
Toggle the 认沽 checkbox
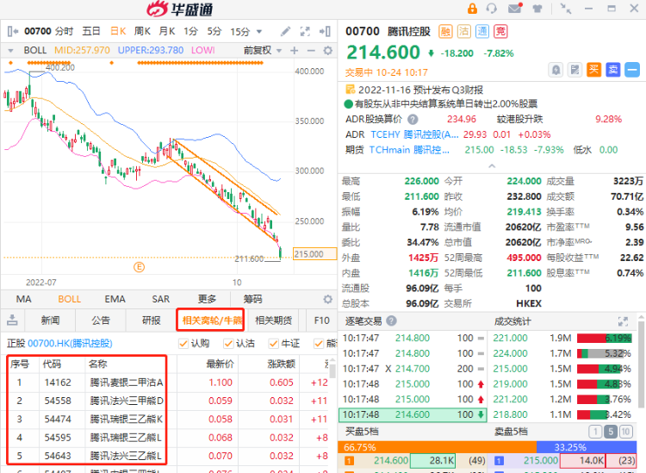[x=228, y=343]
